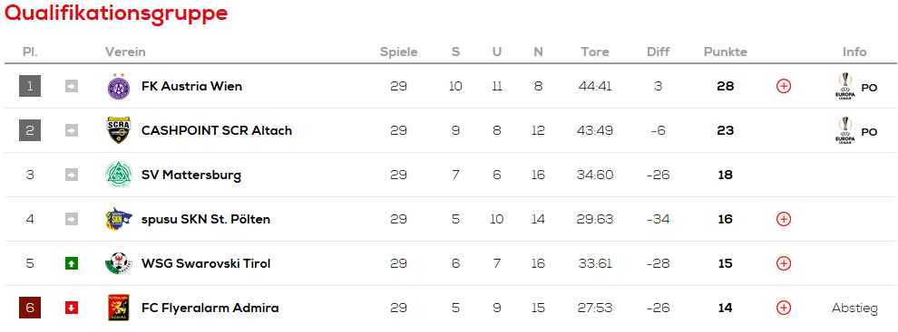The image size is (898, 332).
Task: Click the green up arrow for Tirol
Action: [71, 263]
